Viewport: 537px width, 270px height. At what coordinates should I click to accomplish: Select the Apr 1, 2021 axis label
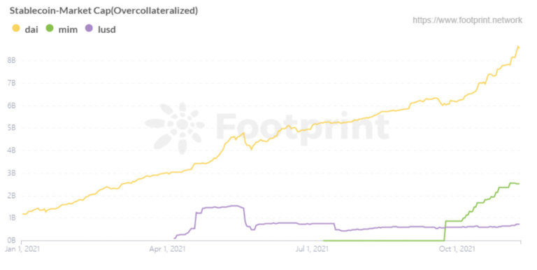[x=167, y=249]
